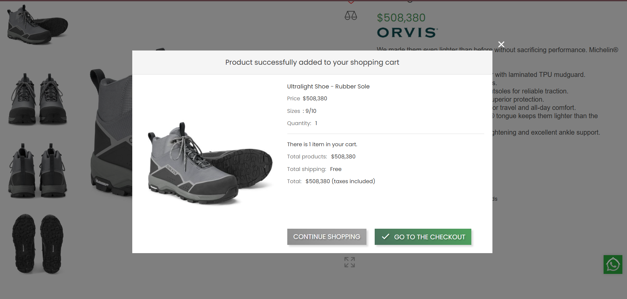Click the Continue Shopping button
Viewport: 627px width, 299px height.
coord(327,237)
